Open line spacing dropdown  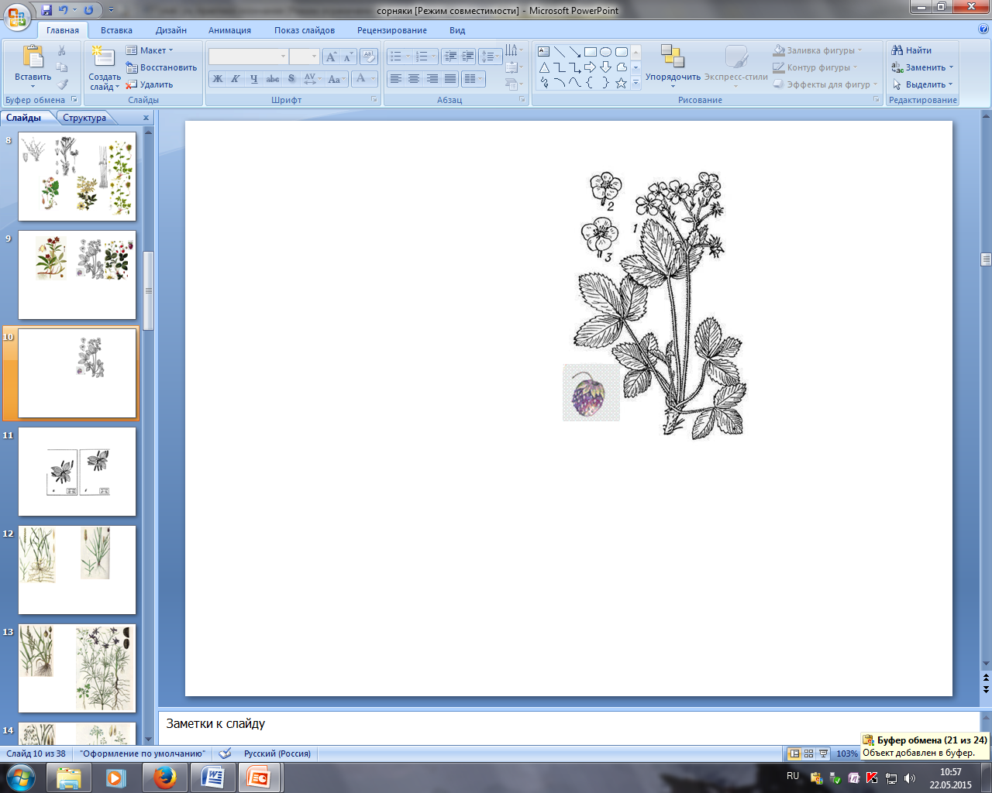tap(491, 57)
